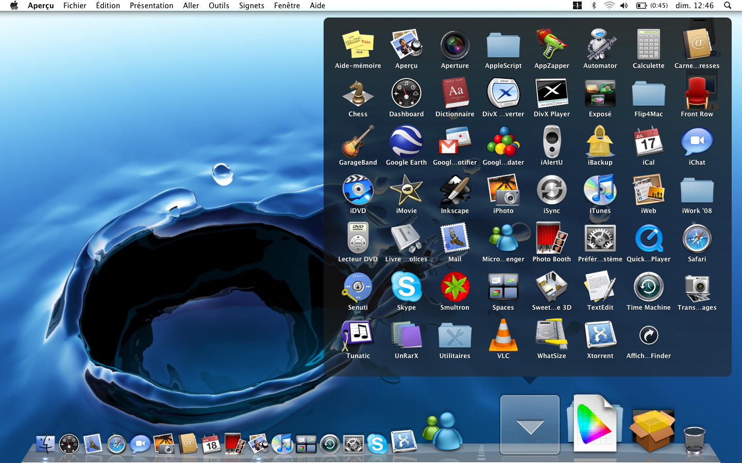Click the Inkscape application icon
Image resolution: width=742 pixels, height=463 pixels.
pos(454,191)
